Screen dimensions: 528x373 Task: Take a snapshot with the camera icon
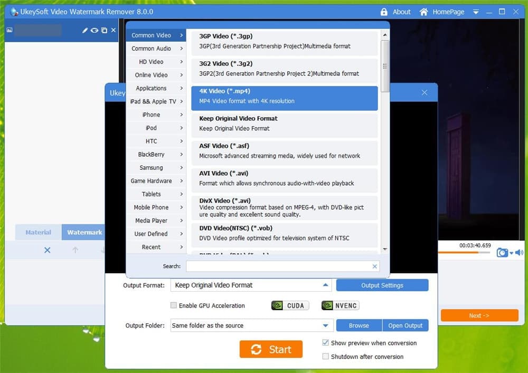(x=502, y=253)
